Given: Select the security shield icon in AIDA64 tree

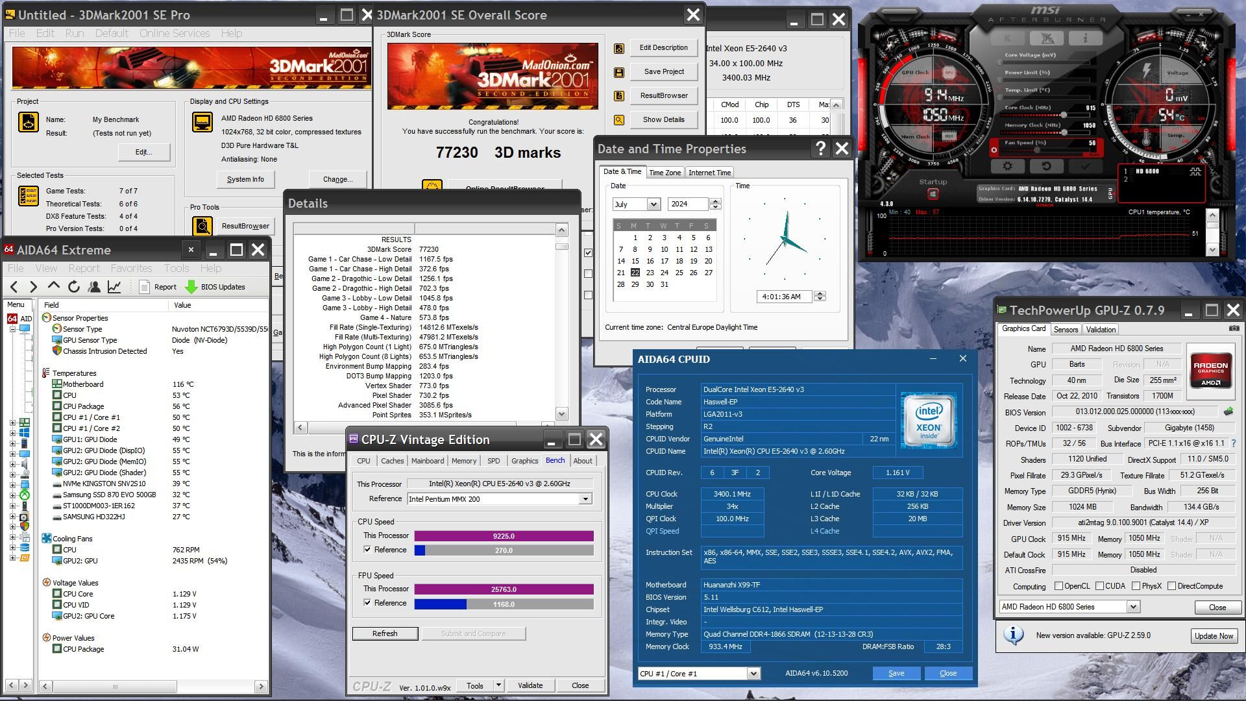Looking at the screenshot, I should pyautogui.click(x=24, y=526).
